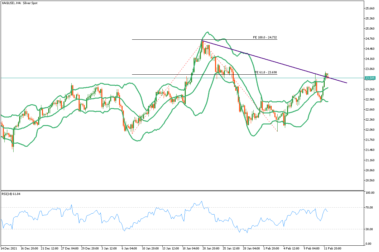This screenshot has height=252, width=379.
Task: Click the 1 Feb 20:00 date label
Action: coord(271,249)
